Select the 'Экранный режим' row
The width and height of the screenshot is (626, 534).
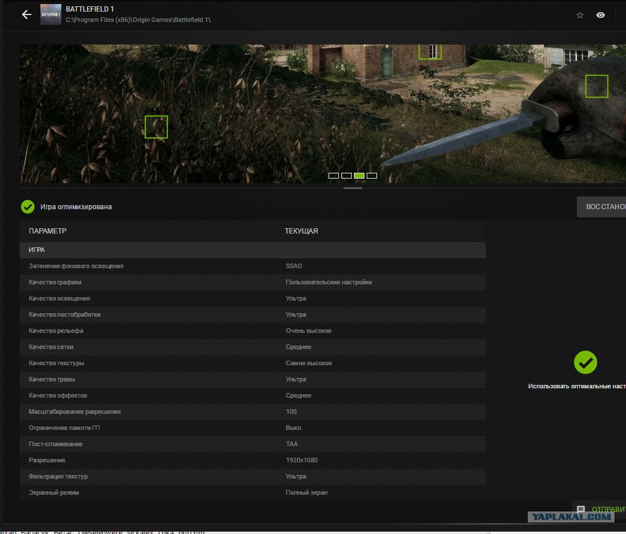point(253,492)
